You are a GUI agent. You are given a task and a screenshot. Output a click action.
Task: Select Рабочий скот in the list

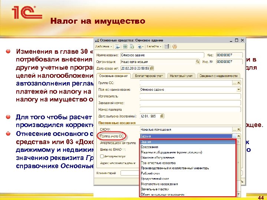click(188, 173)
